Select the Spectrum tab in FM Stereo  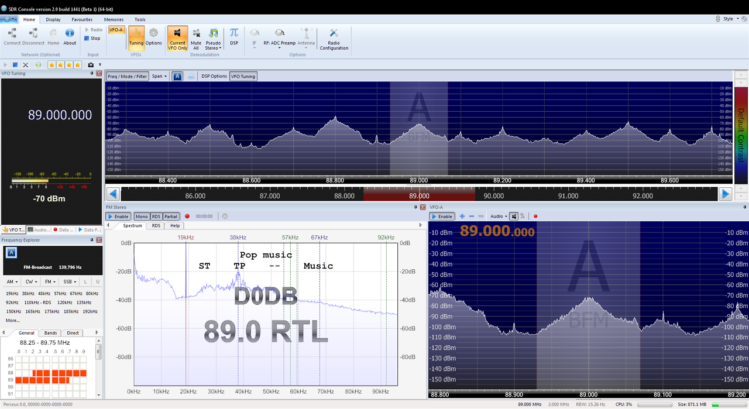coord(132,225)
